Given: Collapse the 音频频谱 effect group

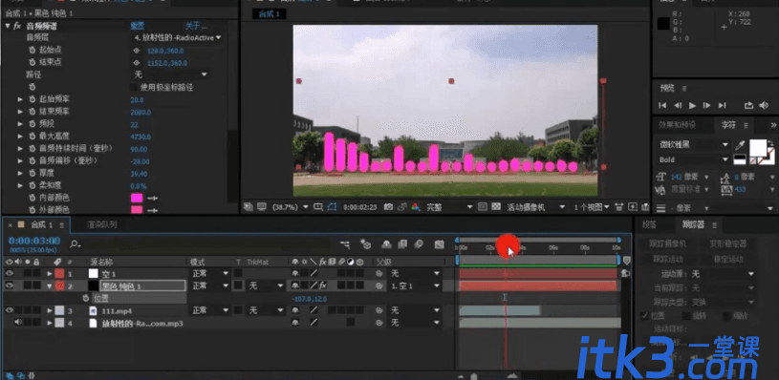Looking at the screenshot, I should 8,26.
